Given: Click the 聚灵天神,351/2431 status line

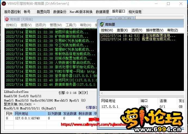Looking at the screenshot, I should pos(20,104).
